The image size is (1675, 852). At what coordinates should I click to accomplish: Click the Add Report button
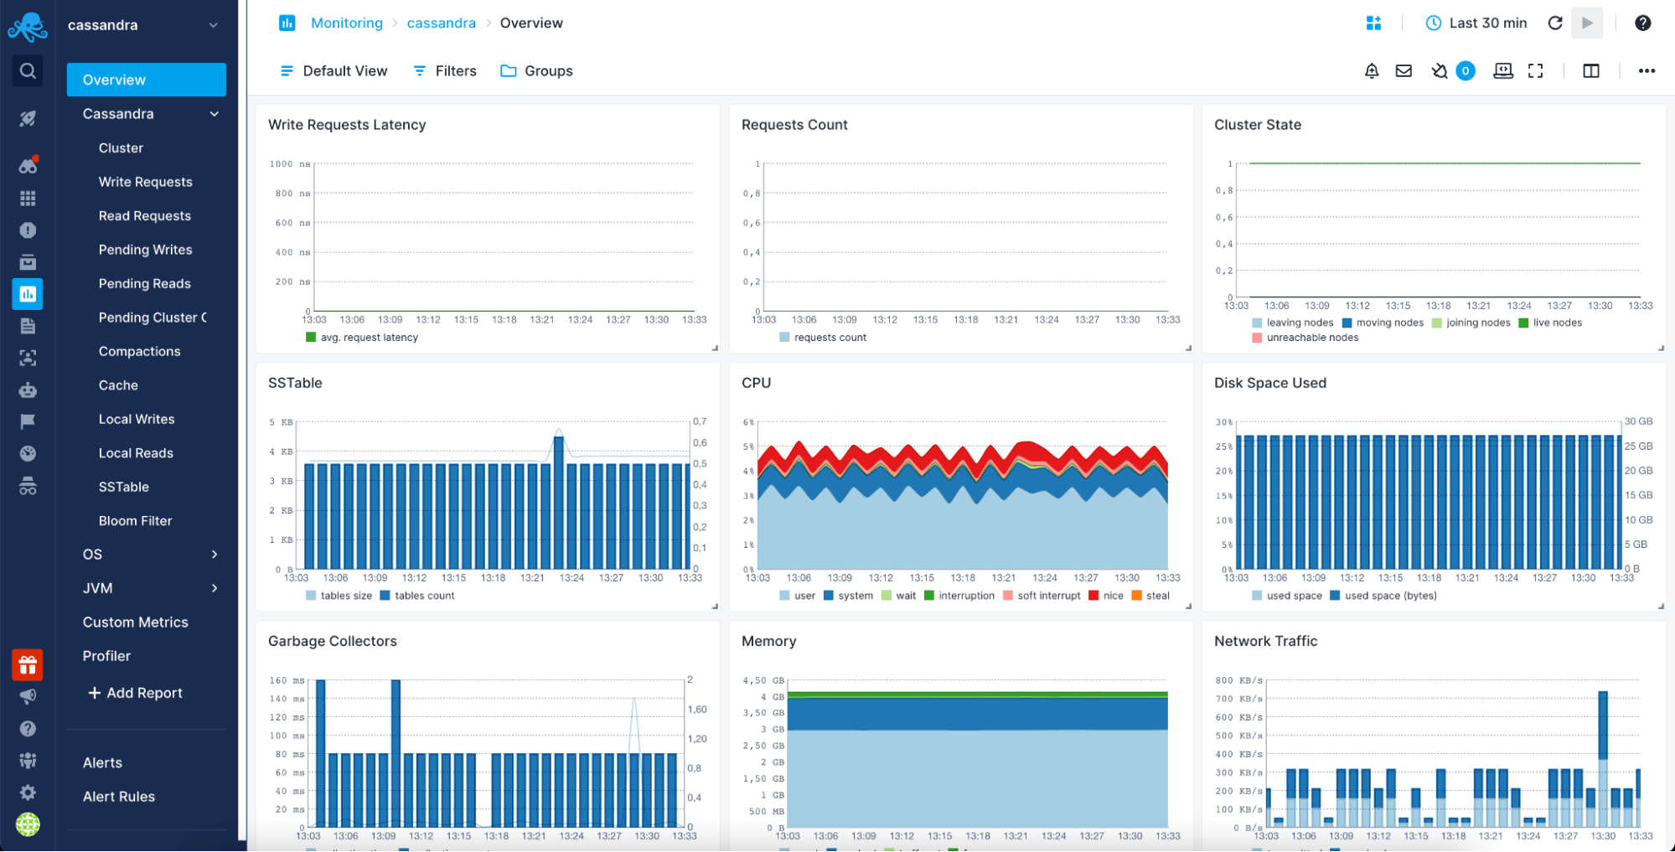coord(135,694)
